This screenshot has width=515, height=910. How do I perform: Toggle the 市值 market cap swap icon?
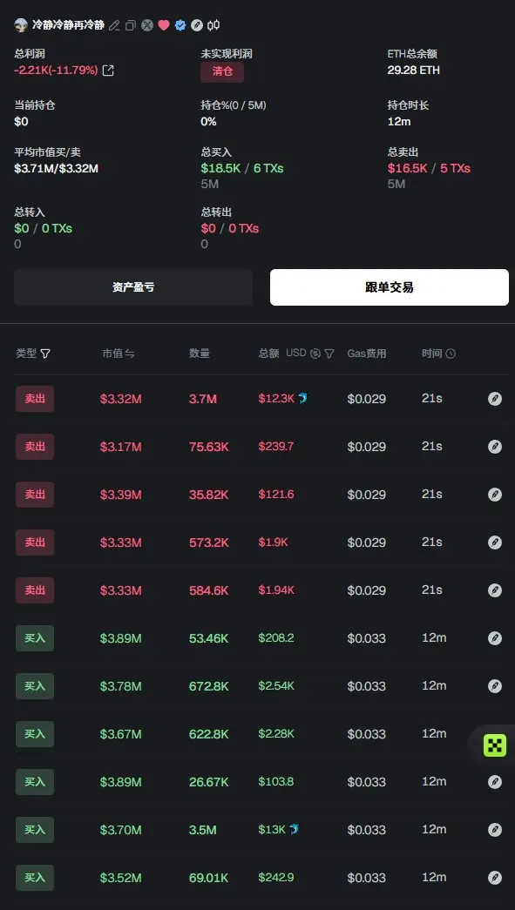pyautogui.click(x=130, y=354)
